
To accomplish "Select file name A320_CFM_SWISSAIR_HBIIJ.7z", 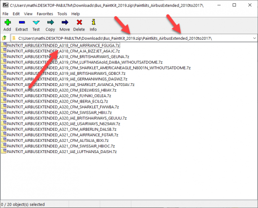I will click(x=59, y=112).
